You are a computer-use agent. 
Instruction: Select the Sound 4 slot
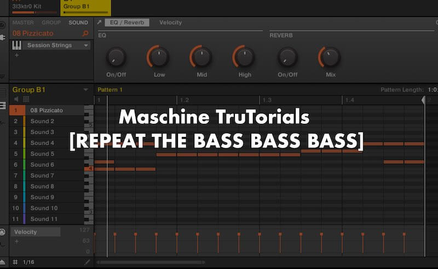pos(47,143)
